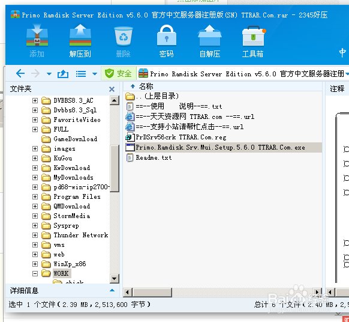Click the up-one-level folder icon
The width and height of the screenshot is (349, 322).
(x=63, y=73)
